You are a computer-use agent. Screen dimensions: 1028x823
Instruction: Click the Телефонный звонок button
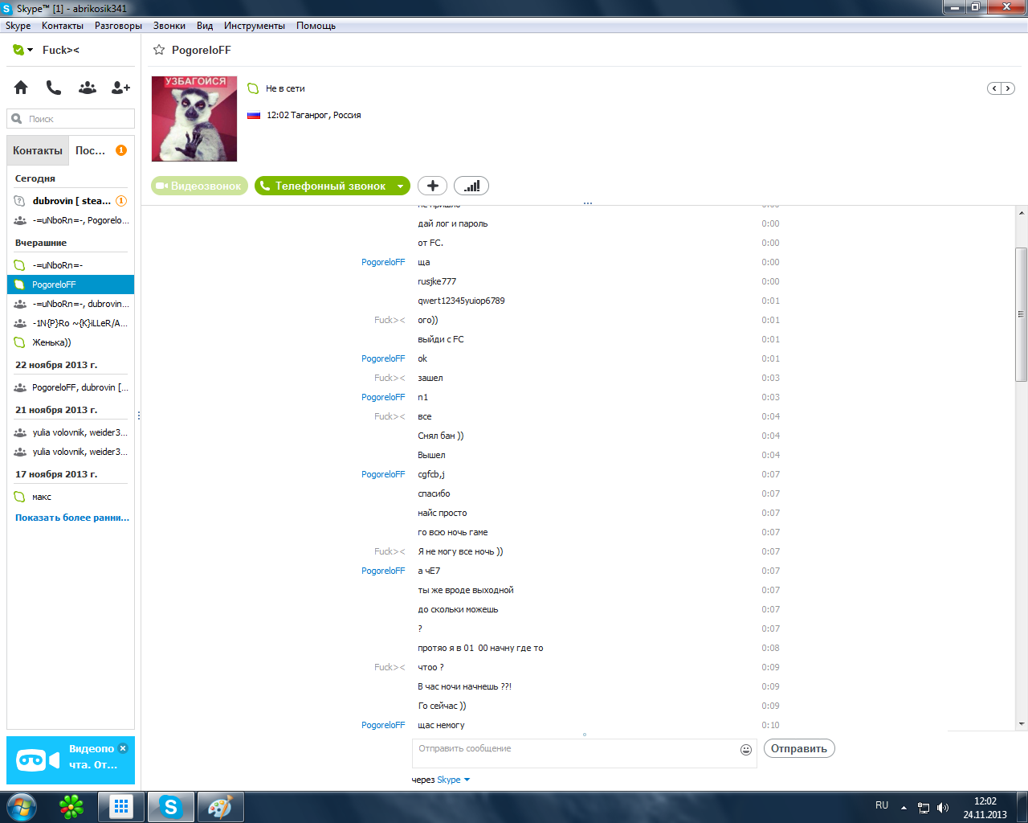coord(324,186)
